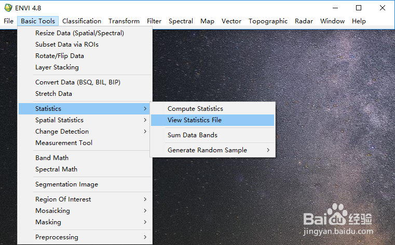The height and width of the screenshot is (245, 395).
Task: Click Measurement Tool entry
Action: 64,143
